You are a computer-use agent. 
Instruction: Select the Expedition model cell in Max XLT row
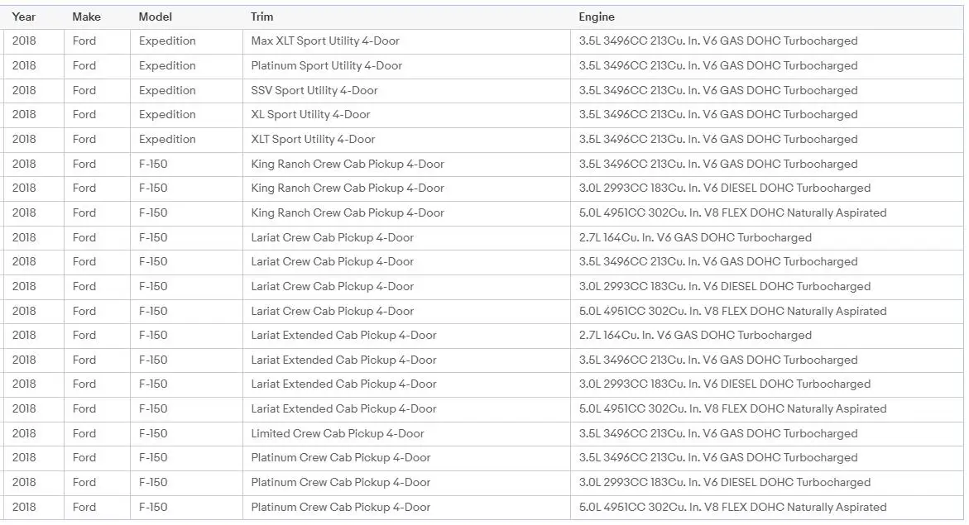tap(167, 41)
